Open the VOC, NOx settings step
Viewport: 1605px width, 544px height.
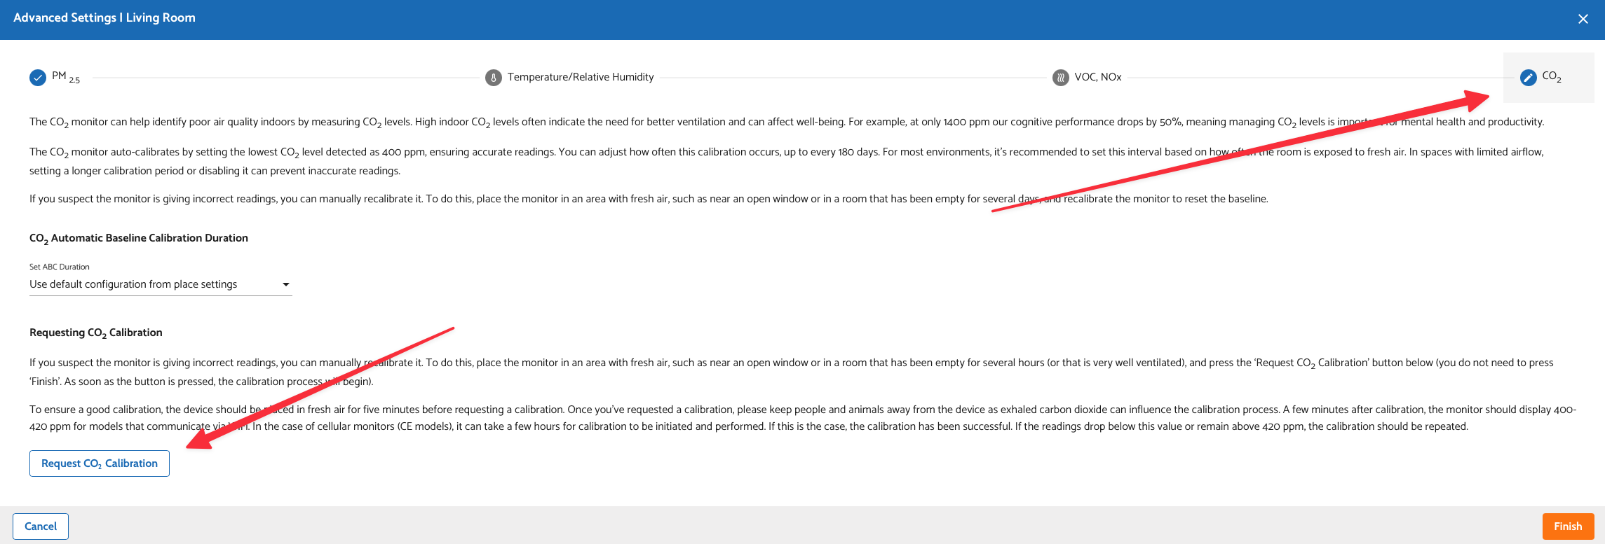(1097, 77)
